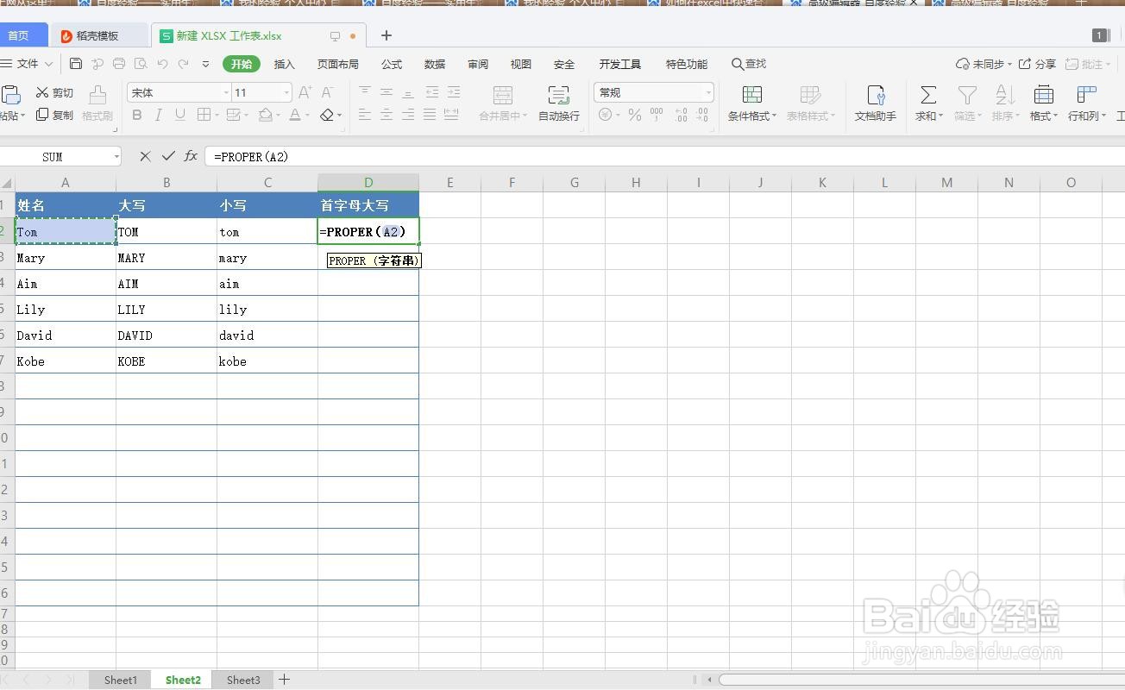1125x690 pixels.
Task: Align text left horizontally
Action: coord(365,115)
